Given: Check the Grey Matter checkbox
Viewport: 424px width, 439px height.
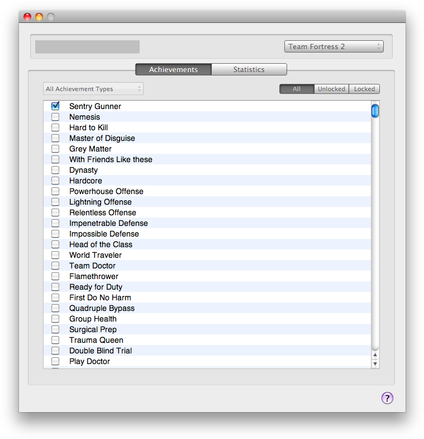Looking at the screenshot, I should point(55,149).
